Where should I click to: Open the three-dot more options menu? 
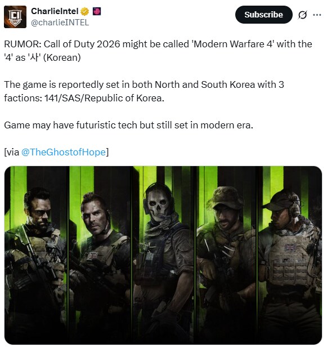tap(317, 15)
